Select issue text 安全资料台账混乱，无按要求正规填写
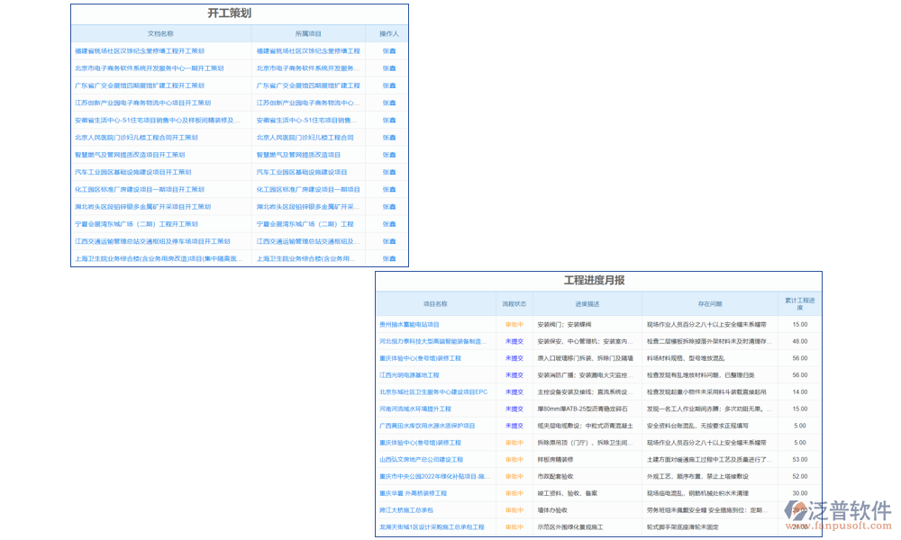The image size is (901, 540). [697, 426]
